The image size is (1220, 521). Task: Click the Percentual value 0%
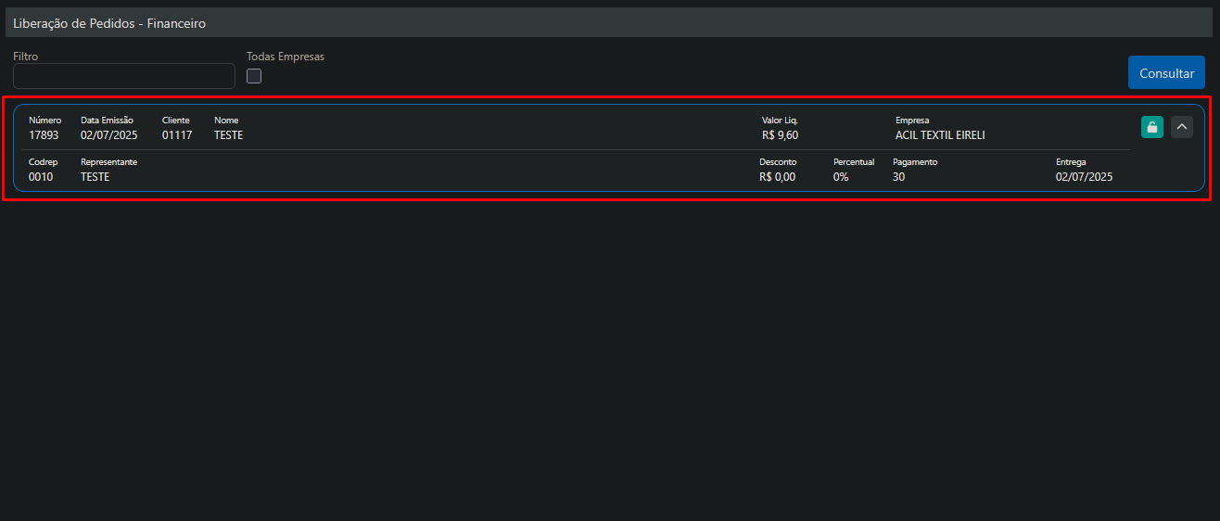(x=841, y=177)
